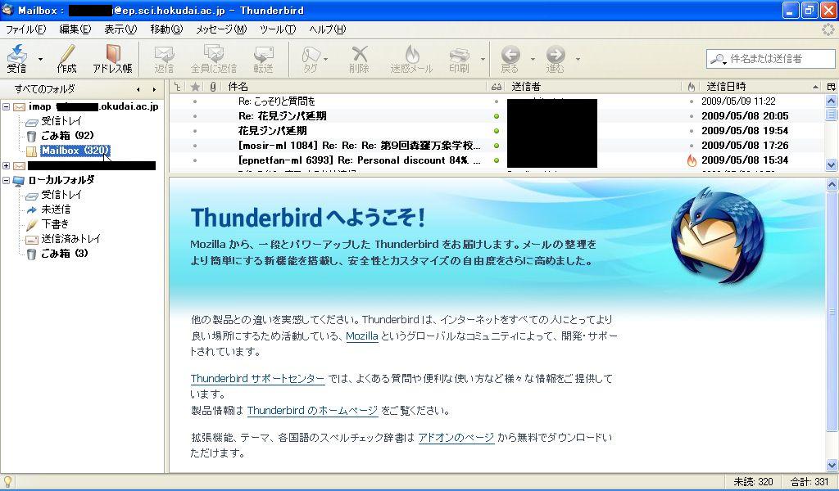This screenshot has width=839, height=491.
Task: Collapse the ローカルフォルダ tree node
Action: point(7,180)
